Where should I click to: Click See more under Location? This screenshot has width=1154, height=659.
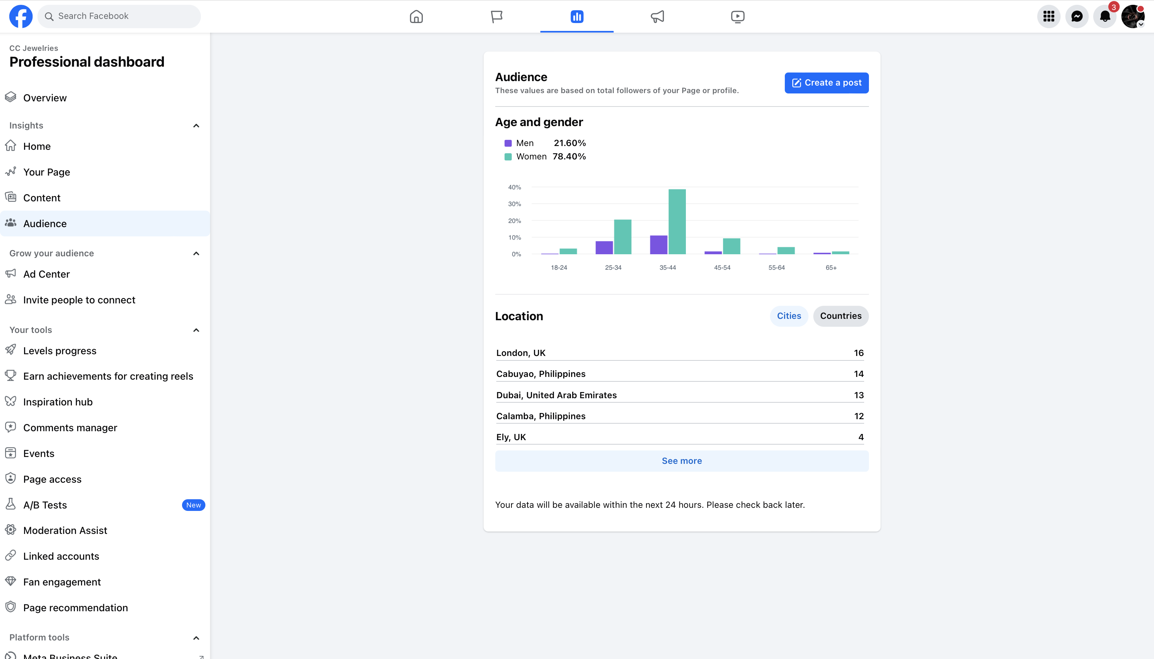coord(681,461)
